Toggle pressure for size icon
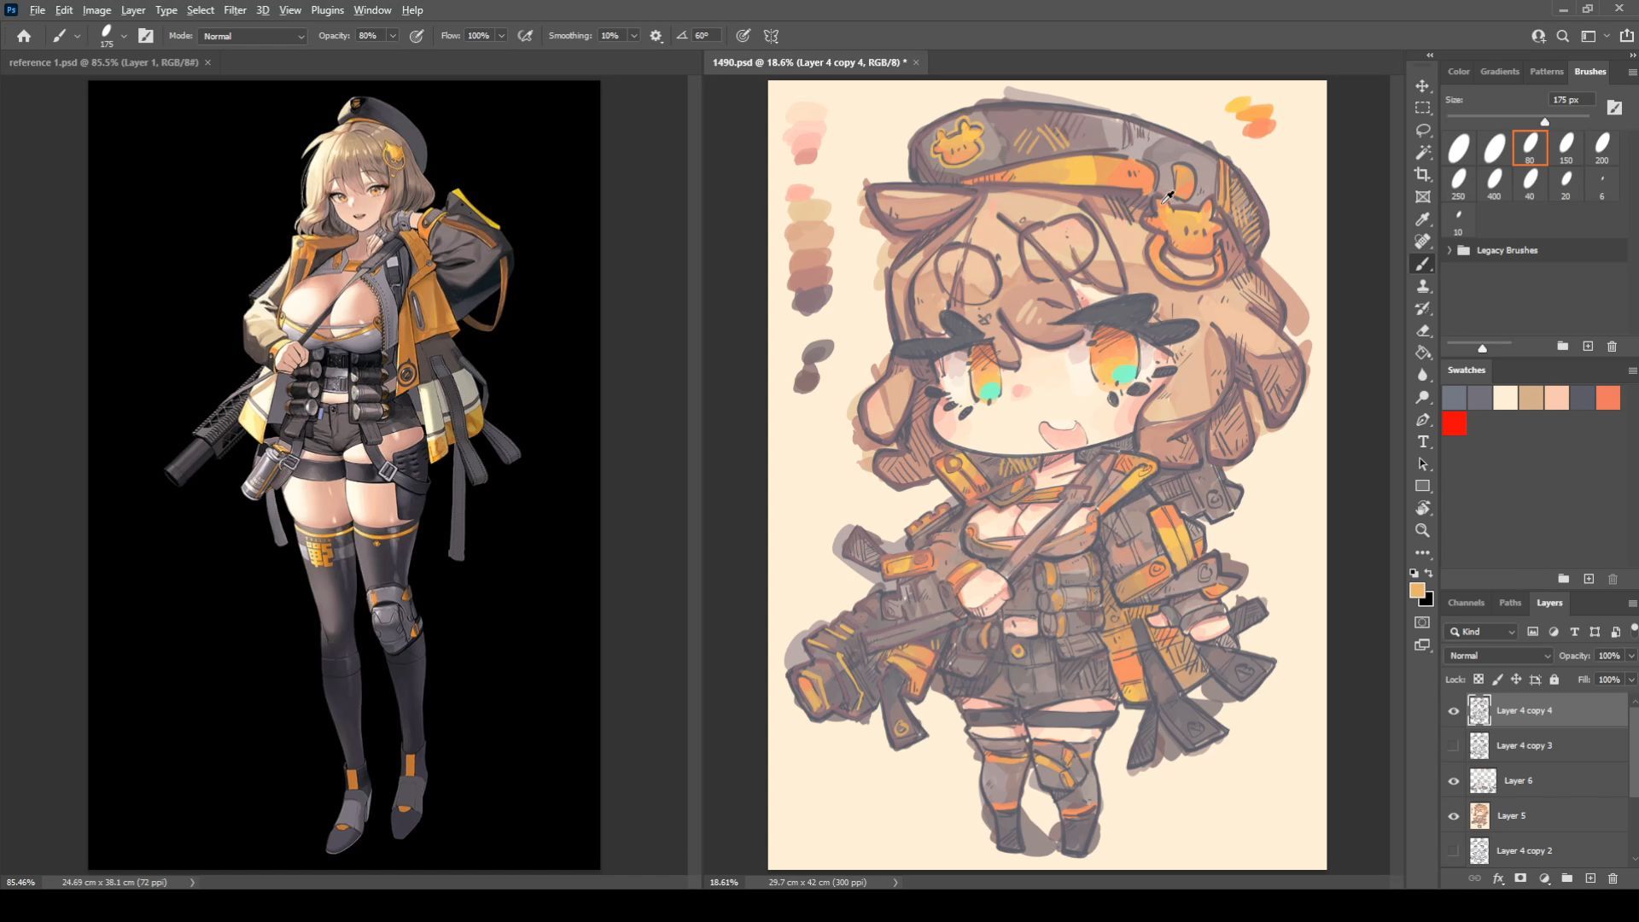The image size is (1639, 922). click(x=744, y=36)
